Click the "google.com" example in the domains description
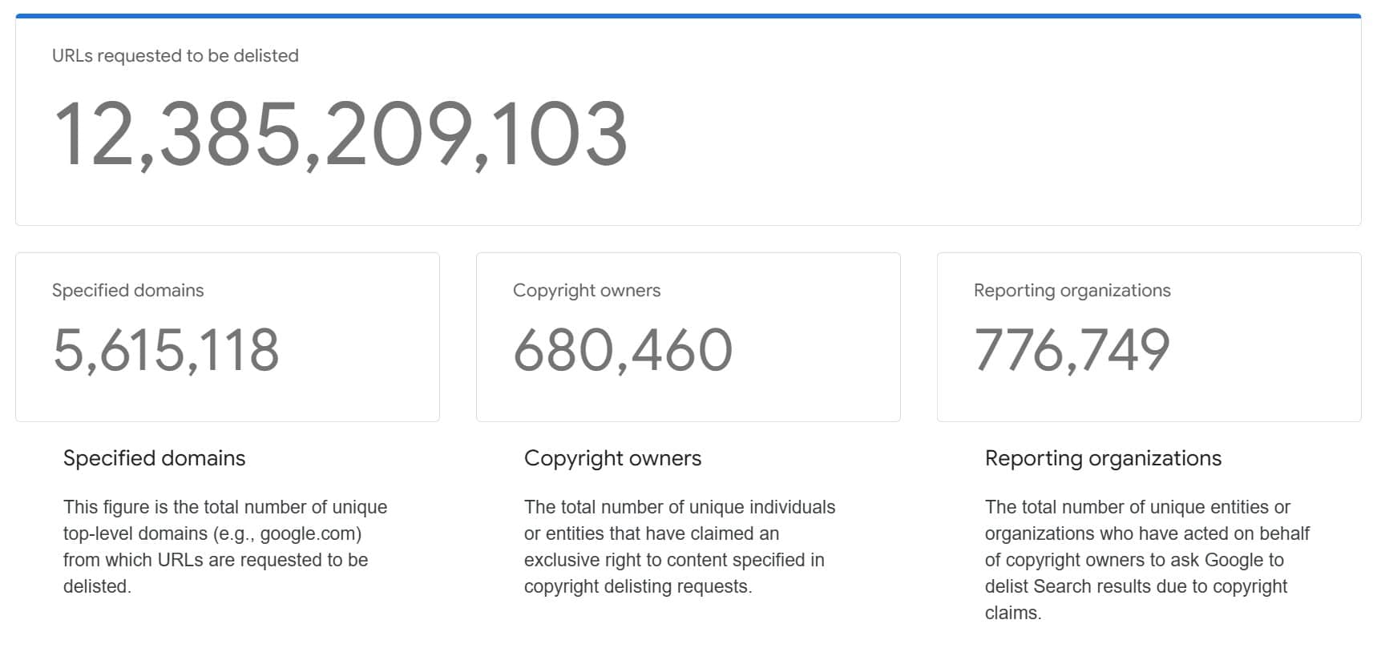1373x648 pixels. coord(309,533)
